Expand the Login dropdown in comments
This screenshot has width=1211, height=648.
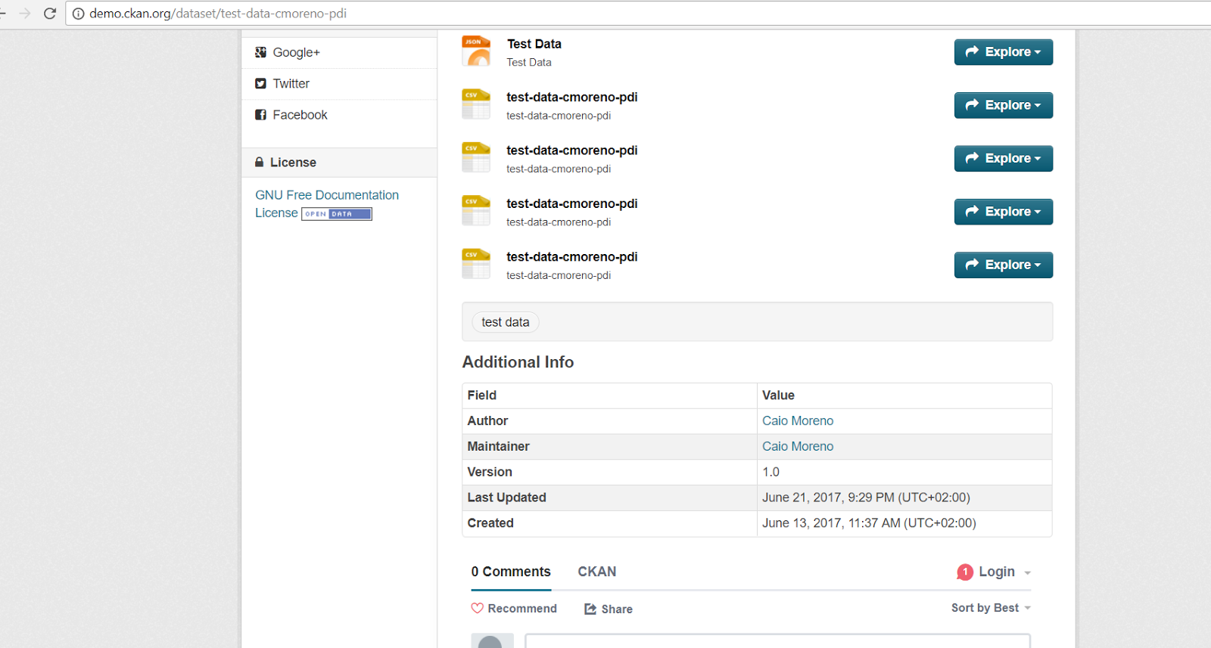click(x=995, y=572)
